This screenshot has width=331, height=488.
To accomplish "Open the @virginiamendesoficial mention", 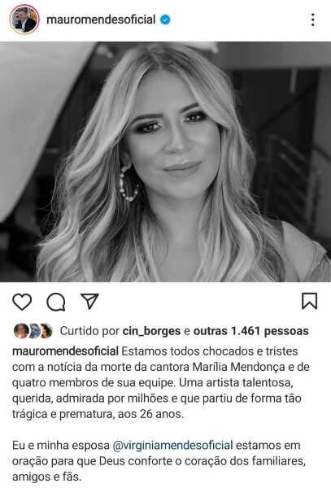I will pos(172,446).
